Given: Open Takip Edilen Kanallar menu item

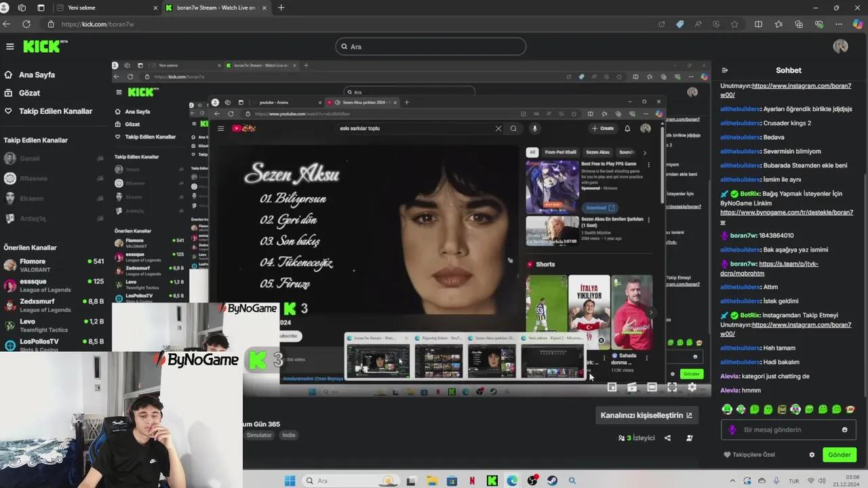Looking at the screenshot, I should pos(47,111).
